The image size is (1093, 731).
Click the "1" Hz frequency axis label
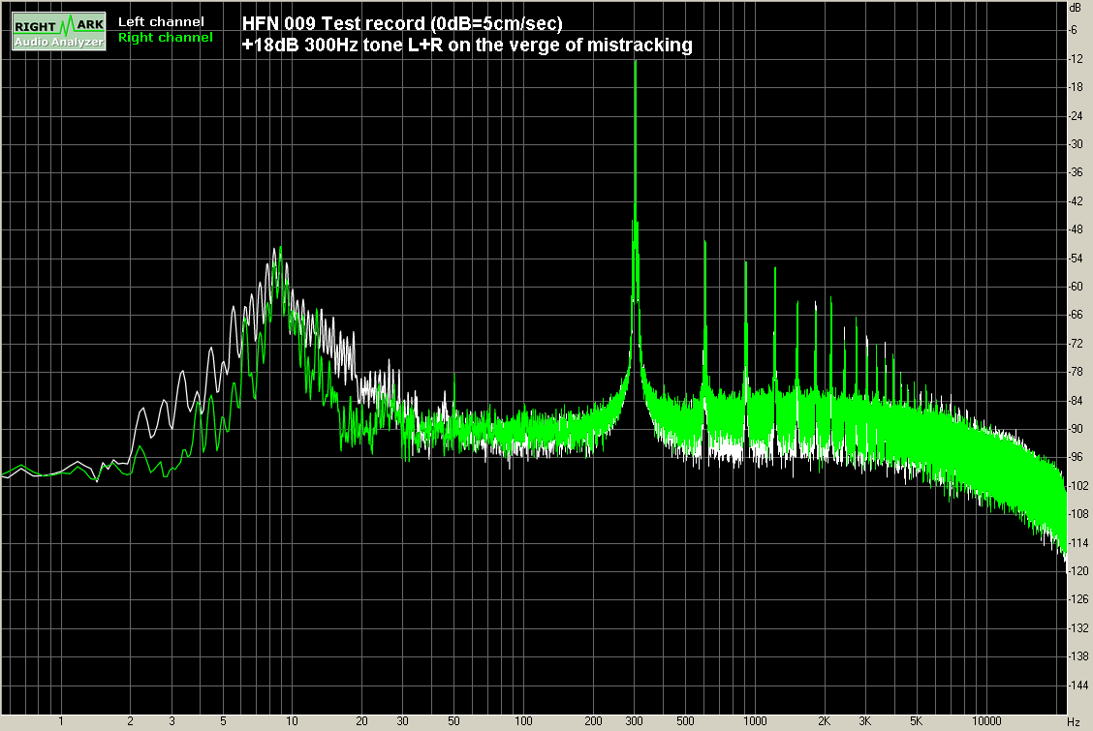(61, 721)
